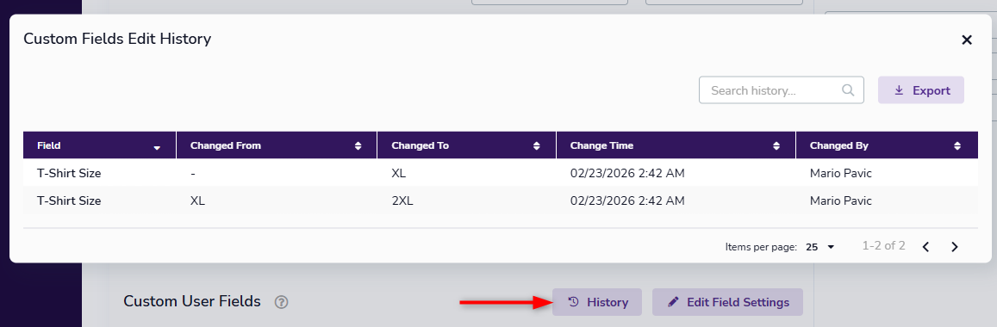Sort by Changed From column arrows
997x327 pixels.
tap(358, 146)
